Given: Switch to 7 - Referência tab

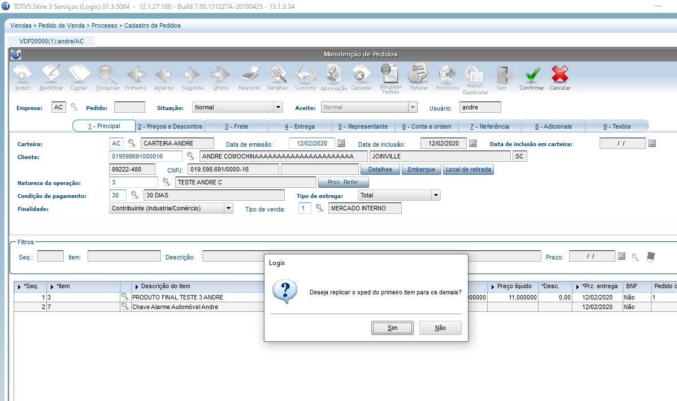Looking at the screenshot, I should (x=489, y=126).
